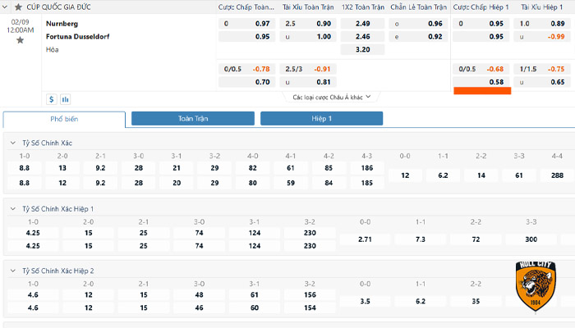Viewport: 575px width, 328px height.
Task: Select first half 0-0 odds 2.71
Action: [x=367, y=239]
